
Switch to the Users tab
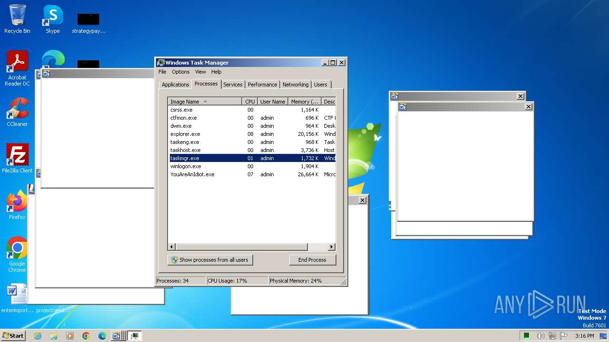coord(321,85)
